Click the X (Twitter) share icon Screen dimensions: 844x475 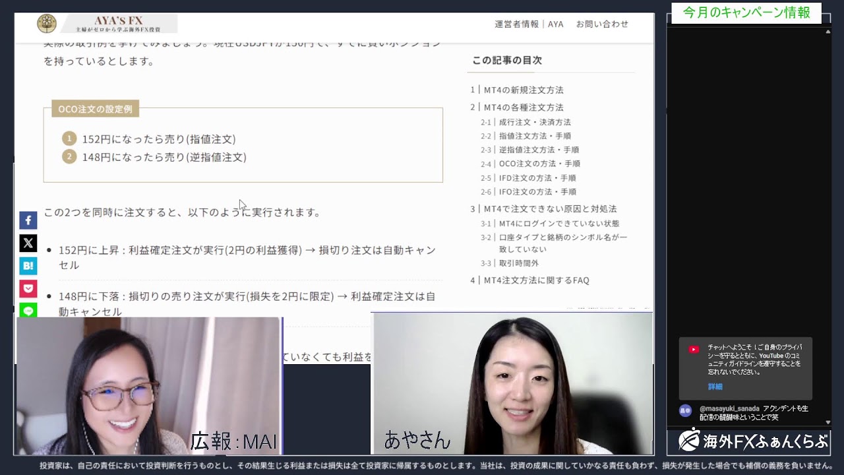[28, 243]
